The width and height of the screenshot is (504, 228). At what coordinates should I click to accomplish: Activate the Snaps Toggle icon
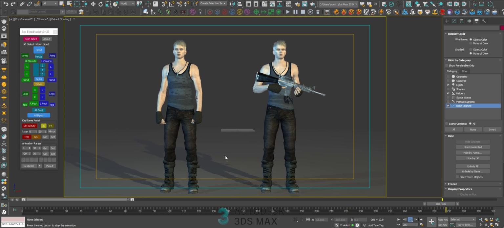pos(164,4)
